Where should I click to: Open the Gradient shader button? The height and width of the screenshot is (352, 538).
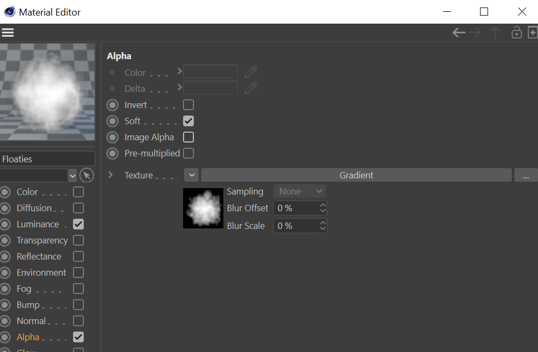[x=356, y=175]
